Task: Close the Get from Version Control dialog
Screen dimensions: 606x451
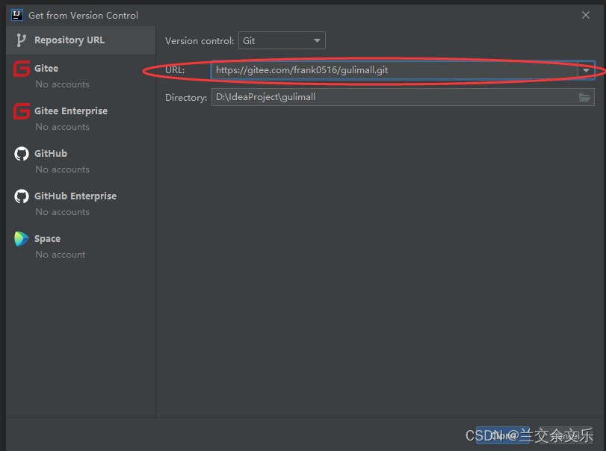Action: [x=586, y=15]
